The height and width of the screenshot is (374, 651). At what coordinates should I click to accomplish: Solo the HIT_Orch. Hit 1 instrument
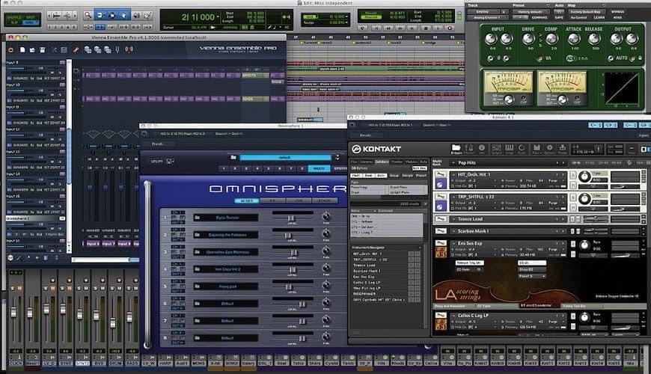(x=573, y=175)
